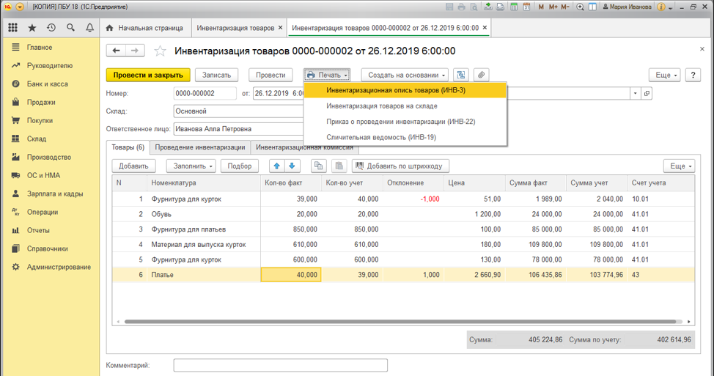Move row down with blue down arrow
This screenshot has width=714, height=376.
(292, 166)
